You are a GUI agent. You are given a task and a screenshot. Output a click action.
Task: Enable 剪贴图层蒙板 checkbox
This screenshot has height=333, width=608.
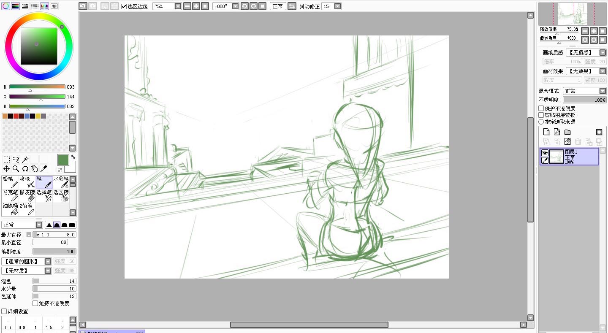point(541,115)
